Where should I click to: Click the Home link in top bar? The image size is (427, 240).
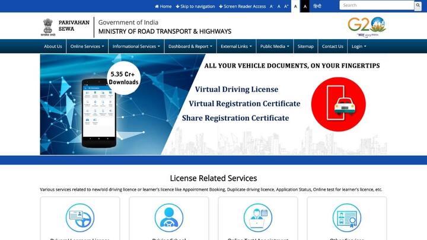163,6
